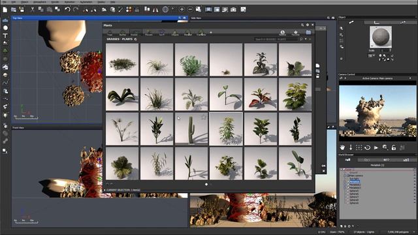Image resolution: width=418 pixels, height=235 pixels.
Task: Open the Object panel animation tab
Action: tap(403, 22)
